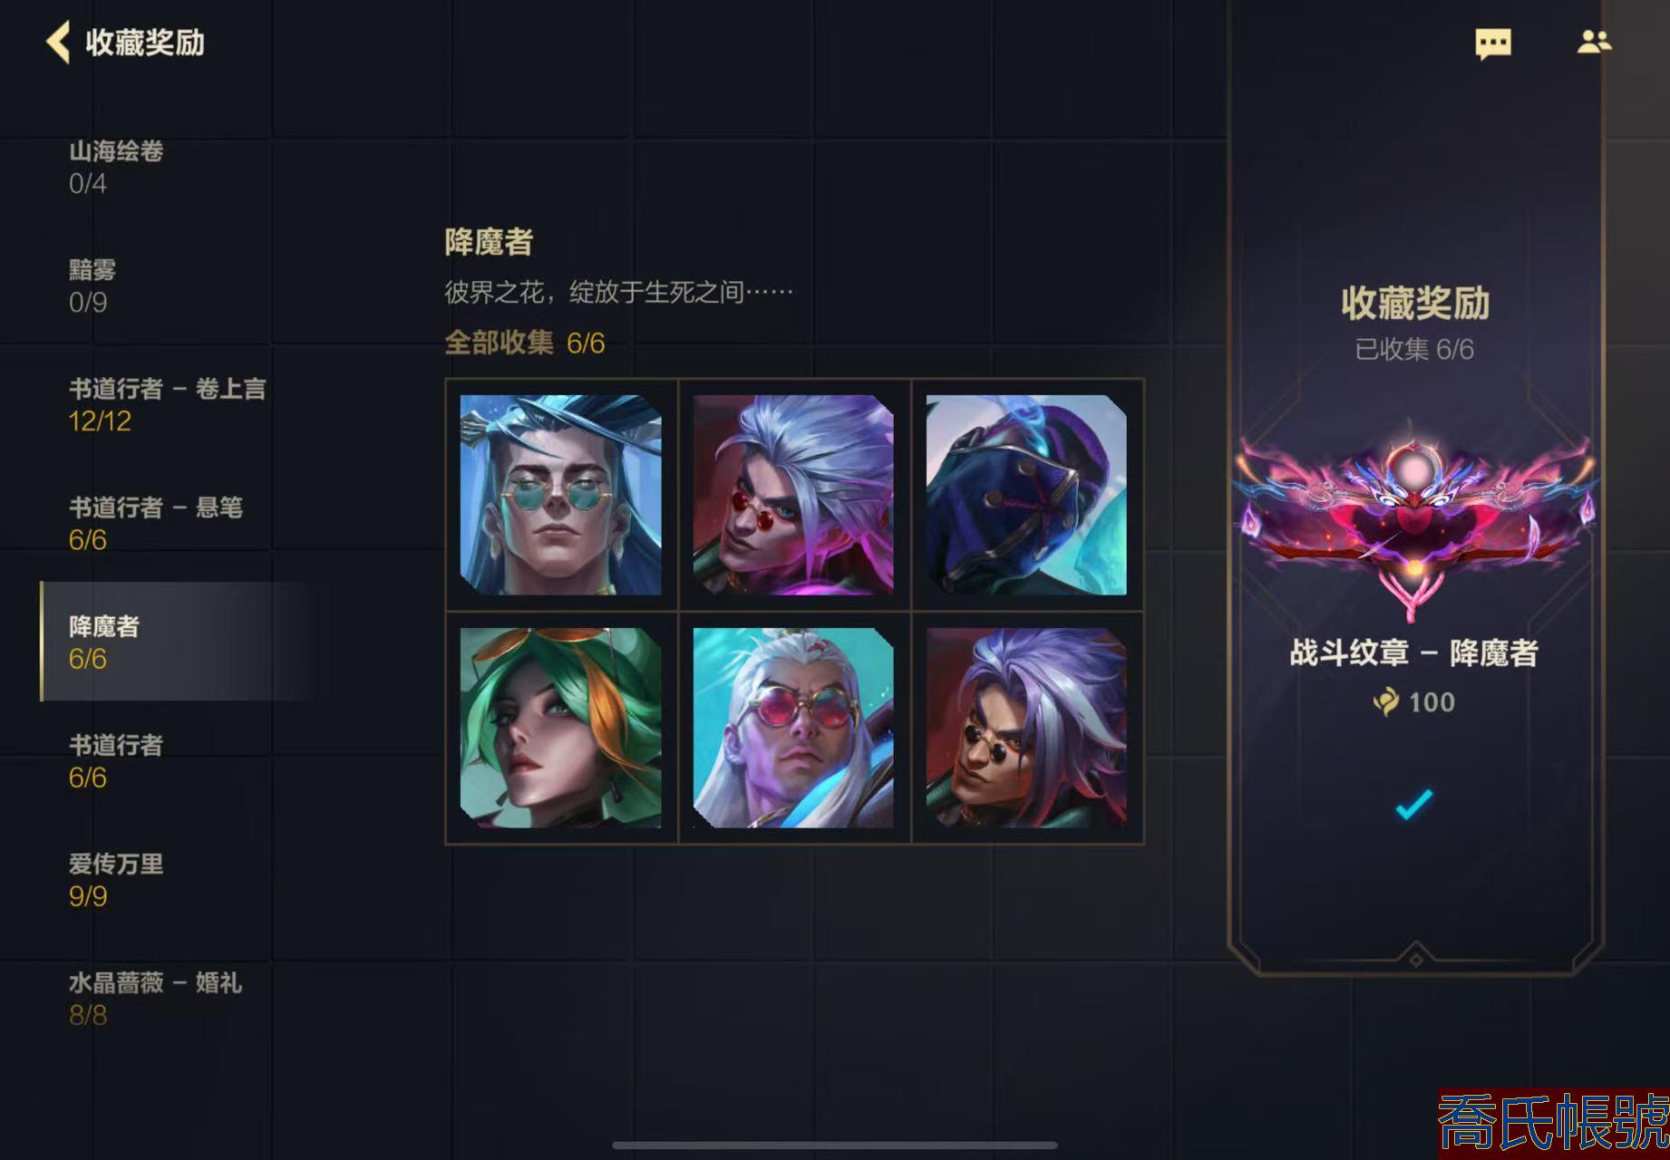Viewport: 1670px width, 1160px height.
Task: Click the currency icon beside 100
Action: pyautogui.click(x=1385, y=701)
